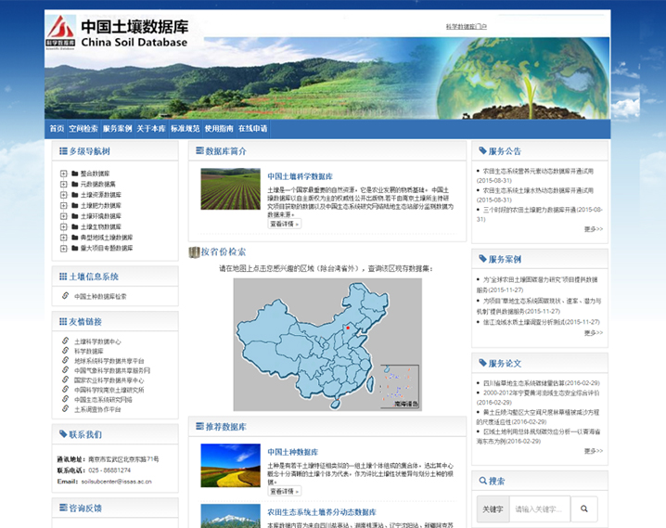Click chain icon beside 国家农业科学数据共享中心

pyautogui.click(x=66, y=380)
